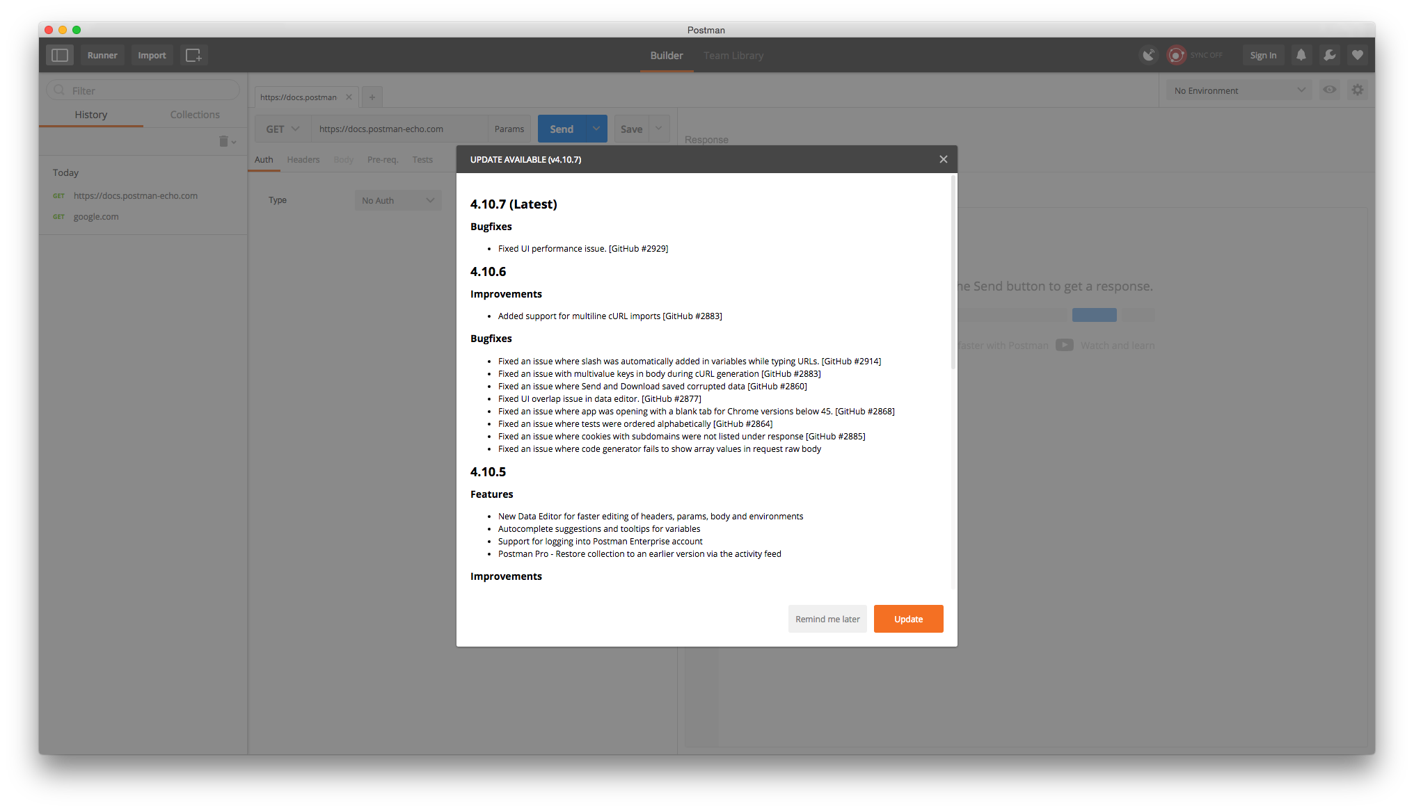
Task: Open the wrench settings icon
Action: tap(1330, 55)
